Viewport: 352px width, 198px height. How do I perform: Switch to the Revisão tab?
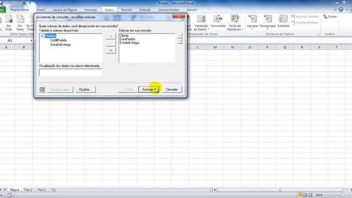click(x=127, y=10)
